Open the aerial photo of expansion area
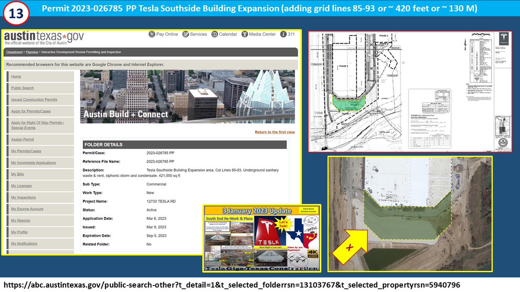520x292 pixels. pyautogui.click(x=410, y=214)
